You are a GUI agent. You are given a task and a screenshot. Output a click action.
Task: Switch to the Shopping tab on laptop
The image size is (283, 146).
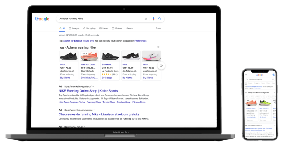click(x=89, y=28)
